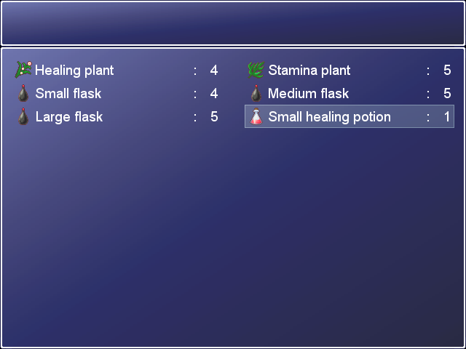Click the Medium flask quantity number
The width and height of the screenshot is (466, 349).
pos(447,94)
